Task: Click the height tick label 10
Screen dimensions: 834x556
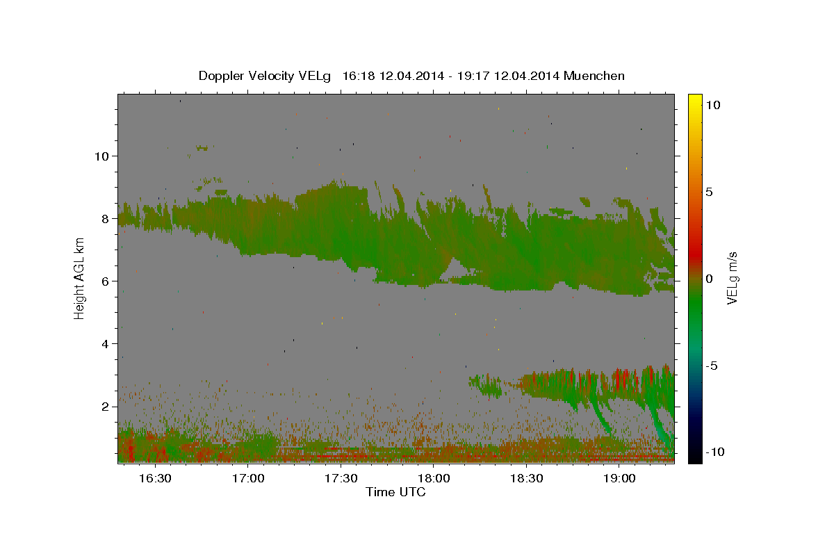Action: pos(101,156)
